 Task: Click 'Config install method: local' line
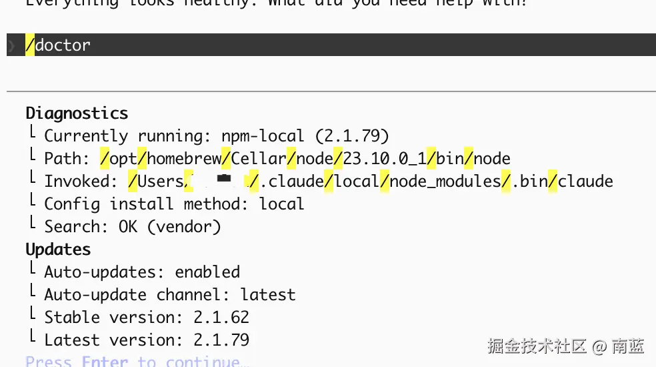174,204
